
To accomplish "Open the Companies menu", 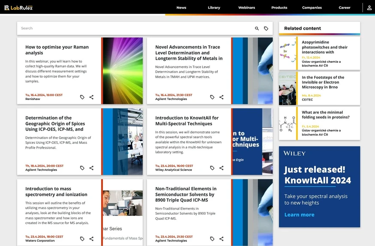I will tap(312, 8).
